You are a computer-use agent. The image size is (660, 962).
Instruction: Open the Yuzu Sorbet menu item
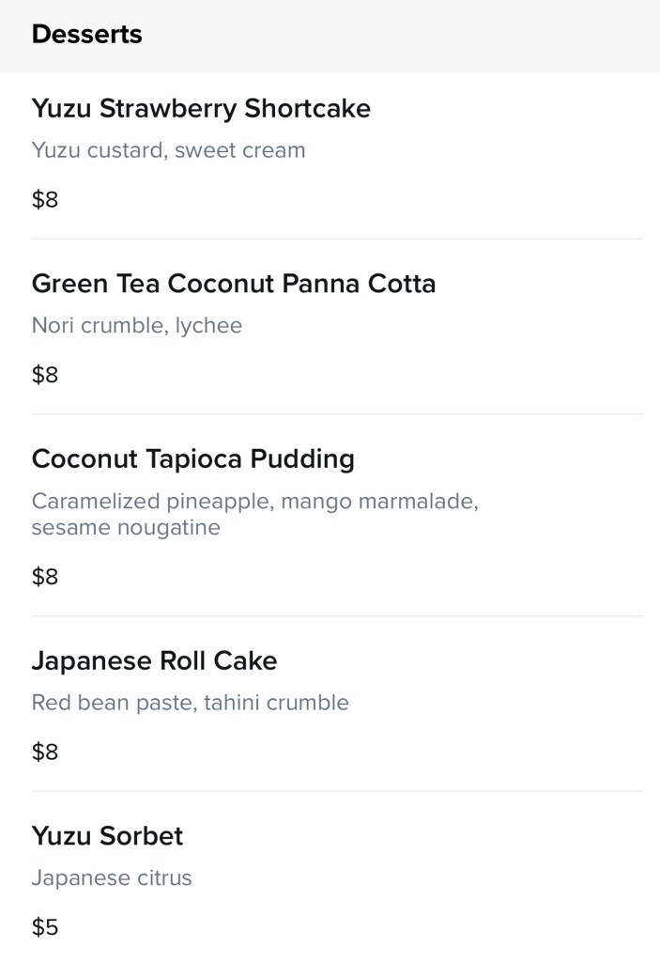(107, 836)
